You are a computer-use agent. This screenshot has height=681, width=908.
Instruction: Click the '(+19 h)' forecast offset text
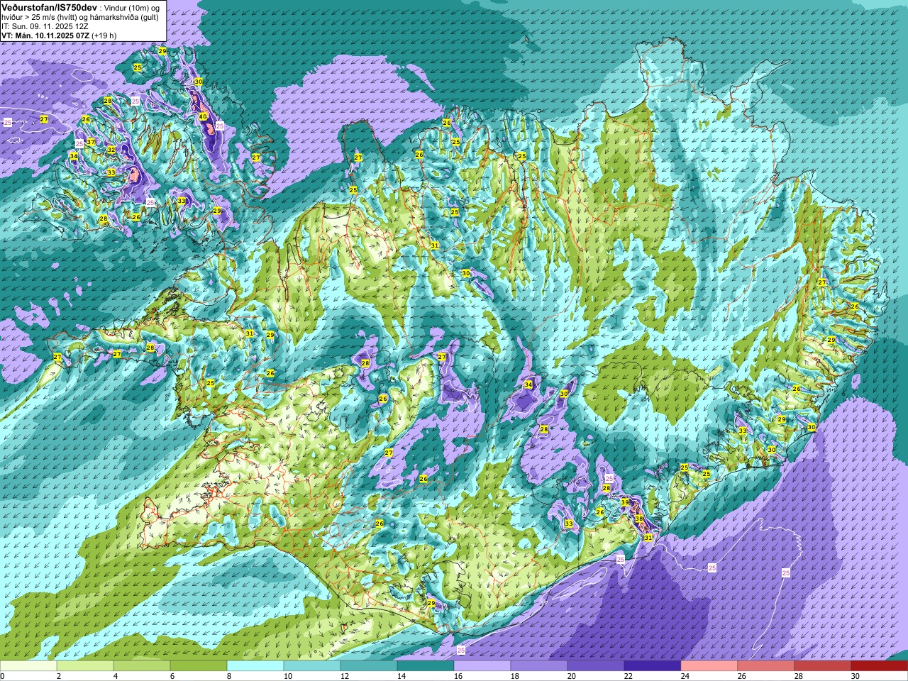(x=104, y=35)
